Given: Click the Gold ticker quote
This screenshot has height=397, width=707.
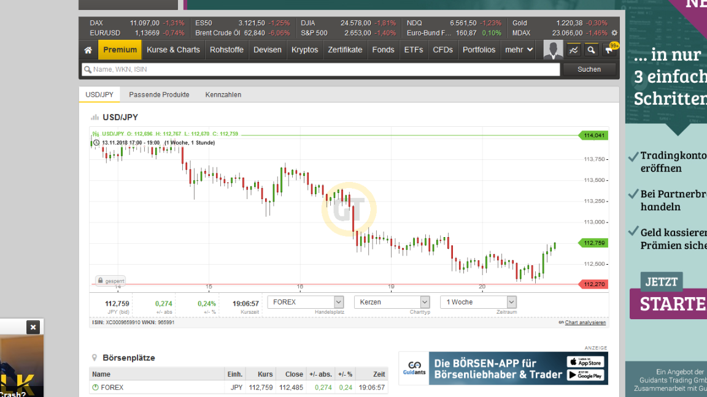Looking at the screenshot, I should [x=560, y=23].
